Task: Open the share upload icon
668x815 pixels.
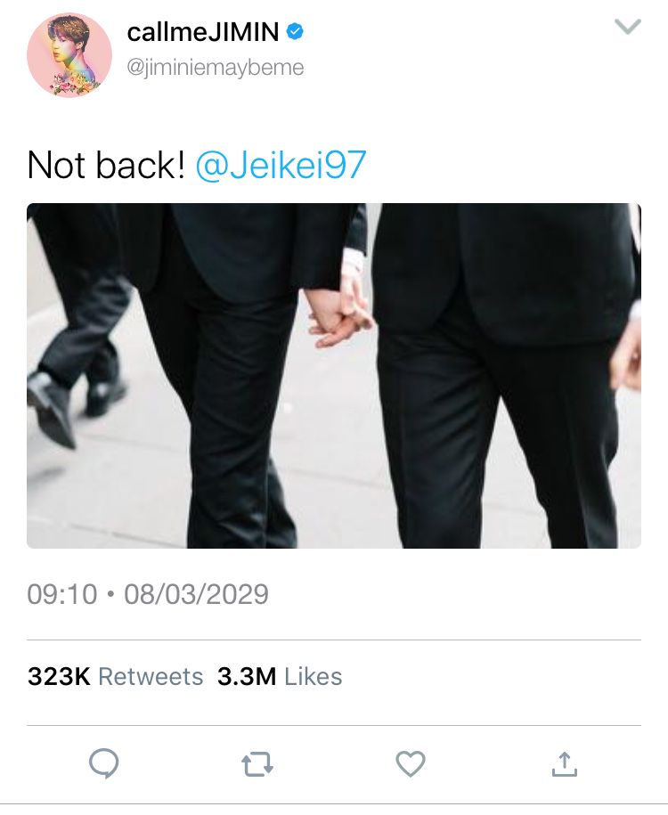Action: click(565, 764)
